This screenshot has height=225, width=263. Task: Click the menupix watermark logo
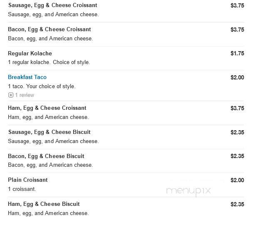coord(189,191)
